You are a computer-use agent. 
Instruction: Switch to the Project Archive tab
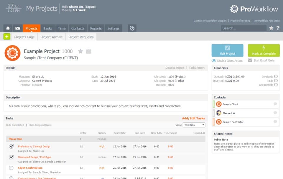point(51,37)
